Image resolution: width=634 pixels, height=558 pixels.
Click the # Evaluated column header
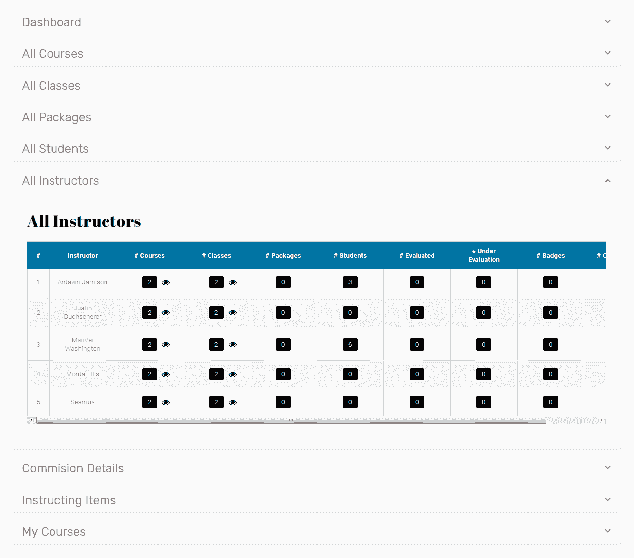[x=417, y=256]
